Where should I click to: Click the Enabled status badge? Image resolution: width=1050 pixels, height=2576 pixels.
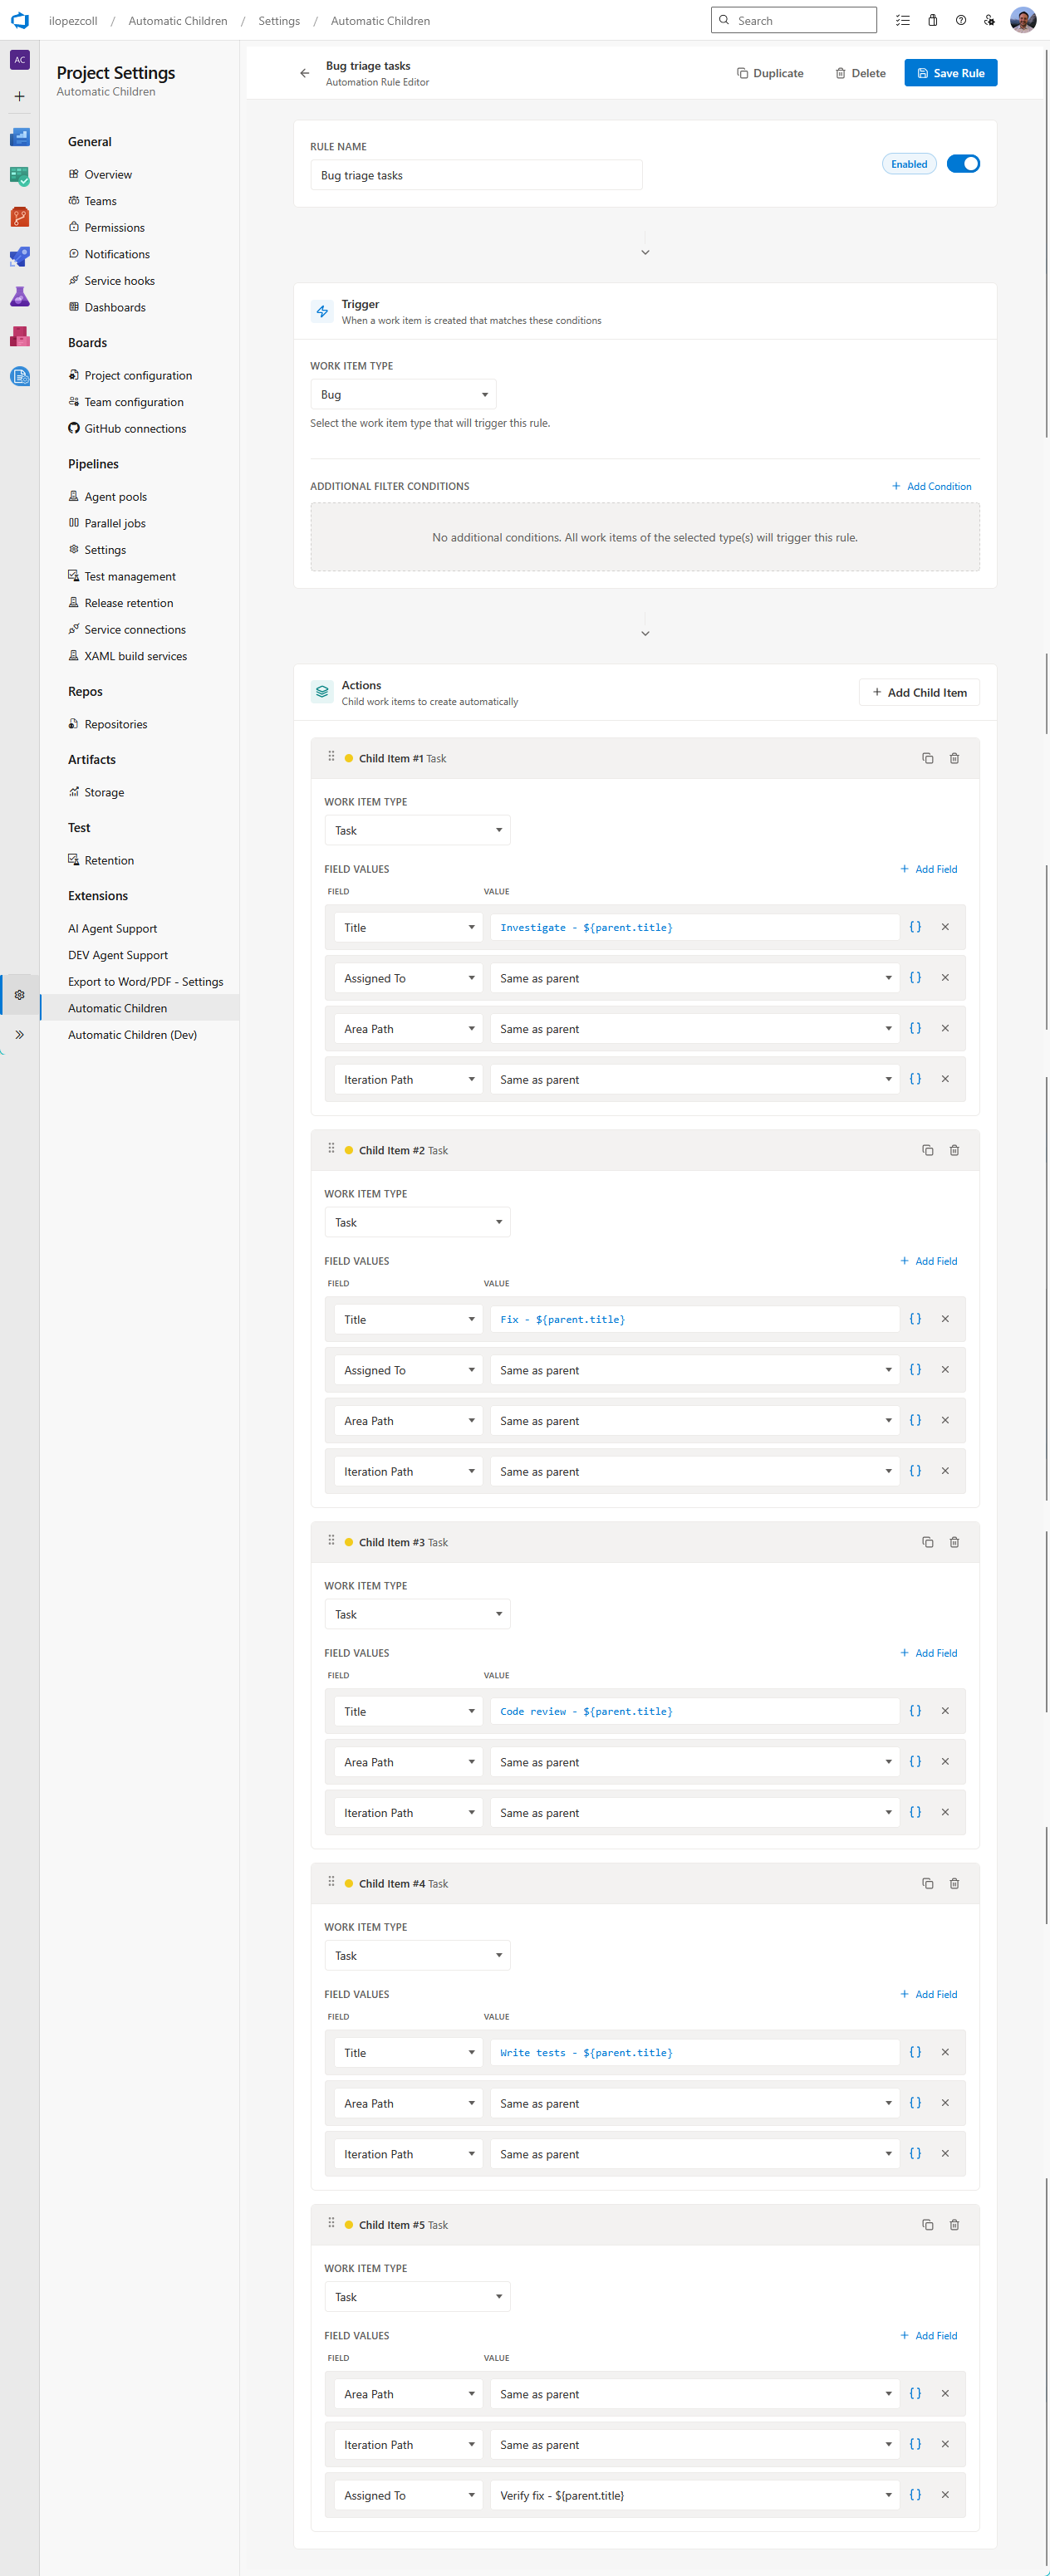click(x=909, y=164)
